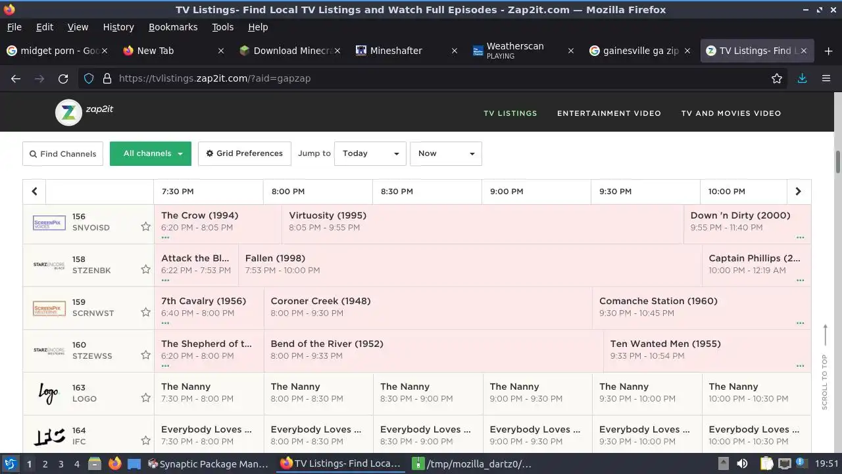Viewport: 842px width, 474px height.
Task: Favorite channel 160 STZEWSS with star
Action: pos(145,355)
